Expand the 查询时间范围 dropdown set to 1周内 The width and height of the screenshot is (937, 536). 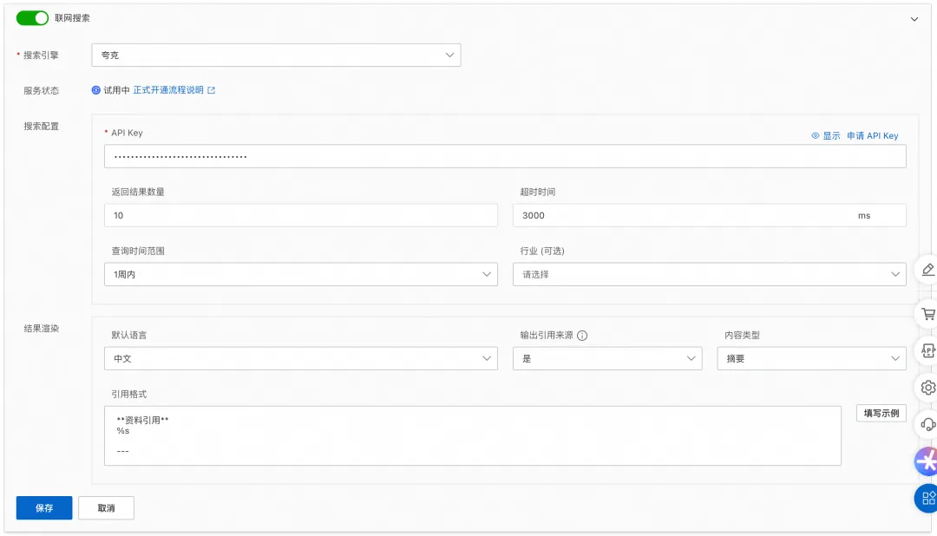[300, 274]
